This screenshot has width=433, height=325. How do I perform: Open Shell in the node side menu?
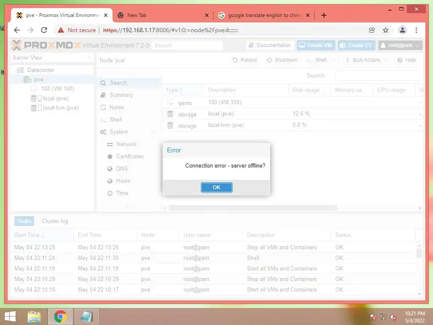(129, 120)
